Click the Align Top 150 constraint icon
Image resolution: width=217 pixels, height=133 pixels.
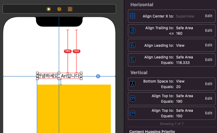pyautogui.click(x=133, y=113)
